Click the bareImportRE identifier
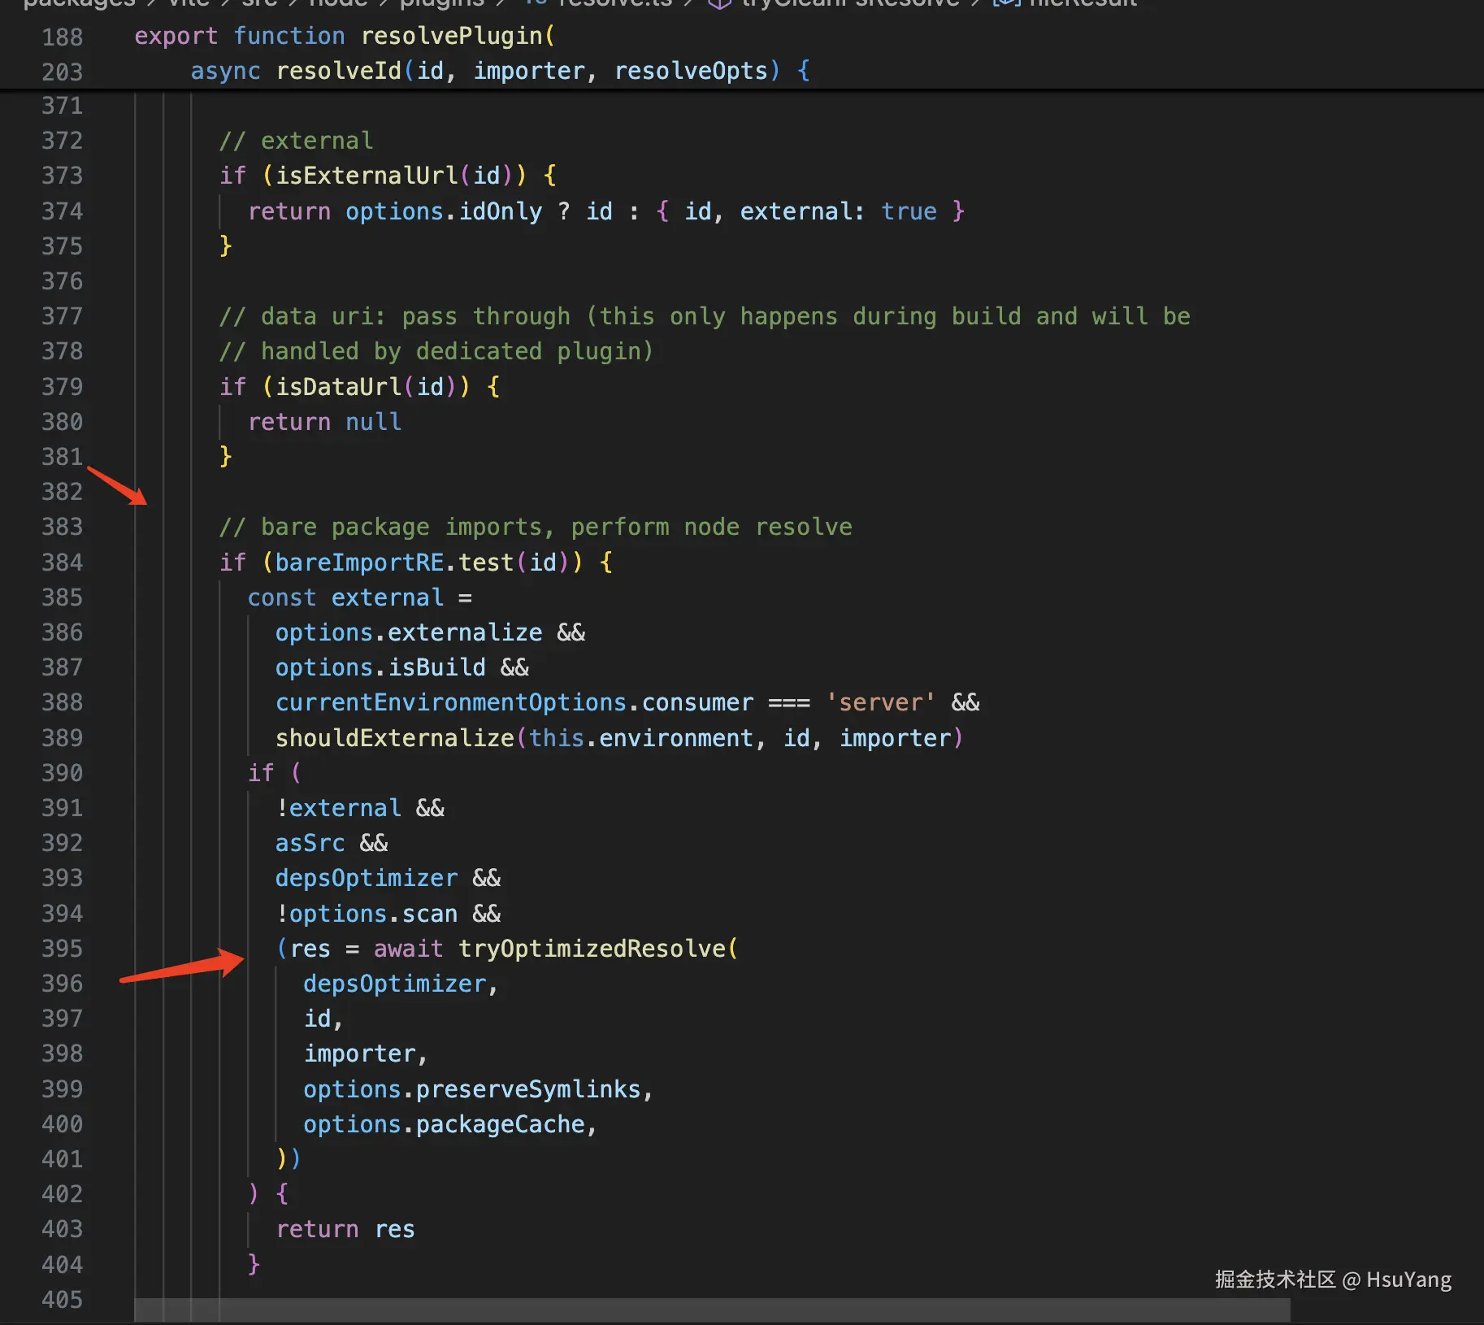Viewport: 1484px width, 1325px height. click(x=359, y=563)
